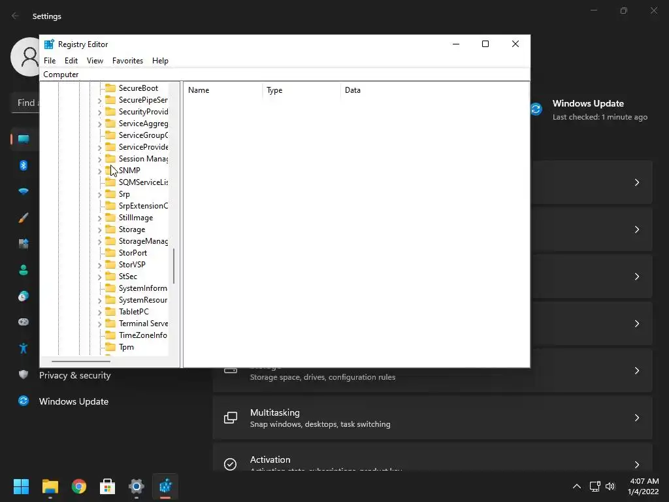Viewport: 669px width, 502px height.
Task: Click Registry Editor taskbar icon
Action: (165, 486)
